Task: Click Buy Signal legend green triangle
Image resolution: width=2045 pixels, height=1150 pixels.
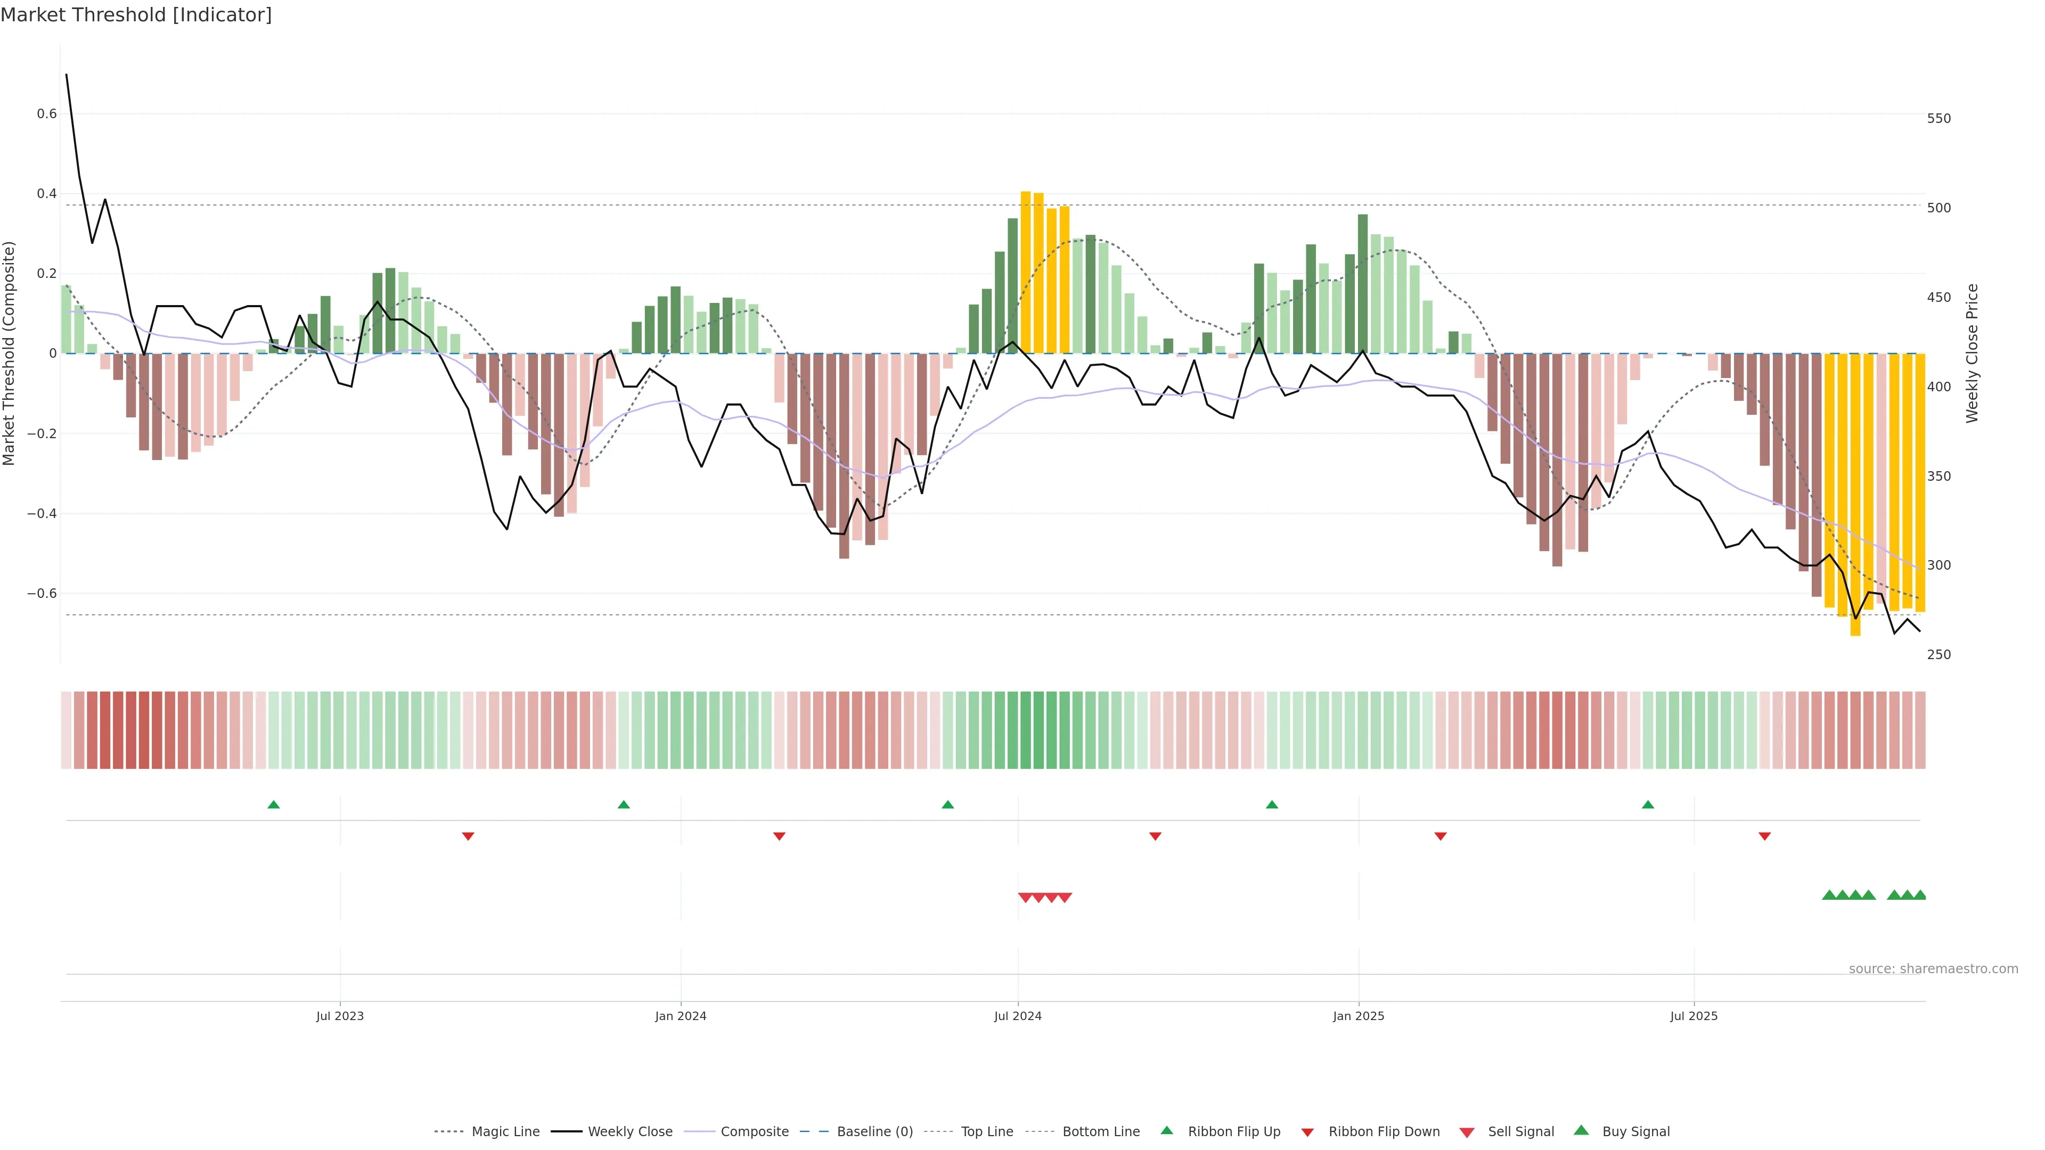Action: pos(1581,1130)
